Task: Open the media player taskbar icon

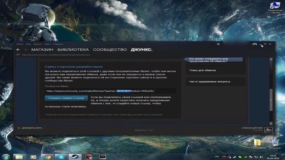Action: click(x=33, y=157)
